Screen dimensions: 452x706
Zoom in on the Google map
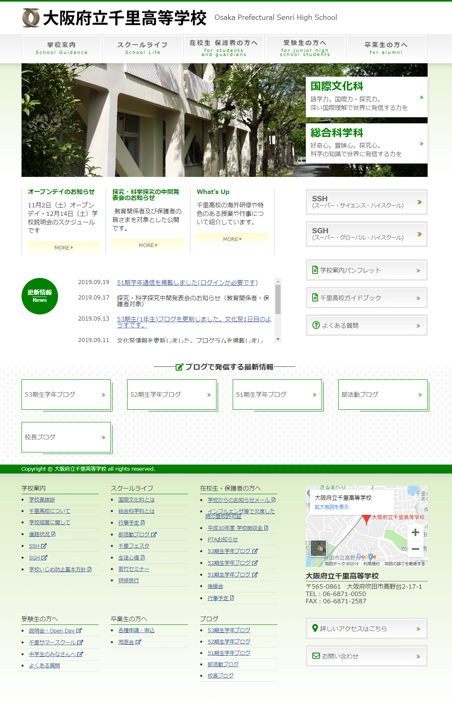415,532
